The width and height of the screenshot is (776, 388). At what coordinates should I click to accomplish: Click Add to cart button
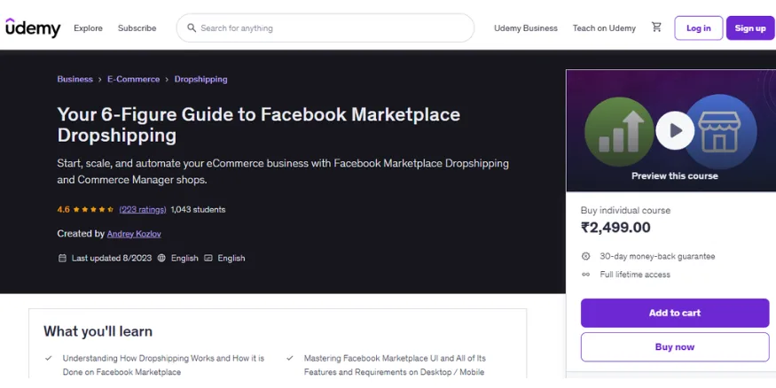675,313
